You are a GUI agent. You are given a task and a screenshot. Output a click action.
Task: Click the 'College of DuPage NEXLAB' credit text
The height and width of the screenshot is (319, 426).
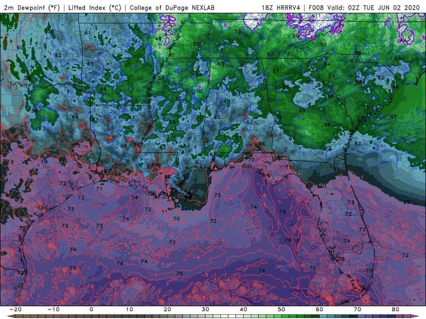click(x=172, y=7)
